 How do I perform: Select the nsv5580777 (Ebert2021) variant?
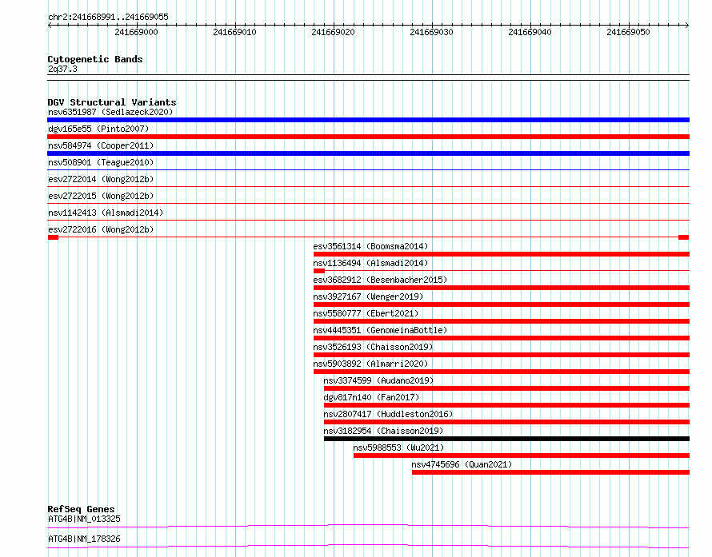pyautogui.click(x=366, y=313)
